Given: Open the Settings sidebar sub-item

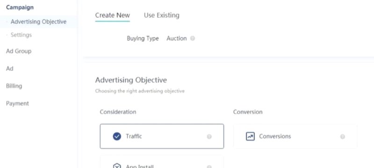Looking at the screenshot, I should click(x=21, y=35).
